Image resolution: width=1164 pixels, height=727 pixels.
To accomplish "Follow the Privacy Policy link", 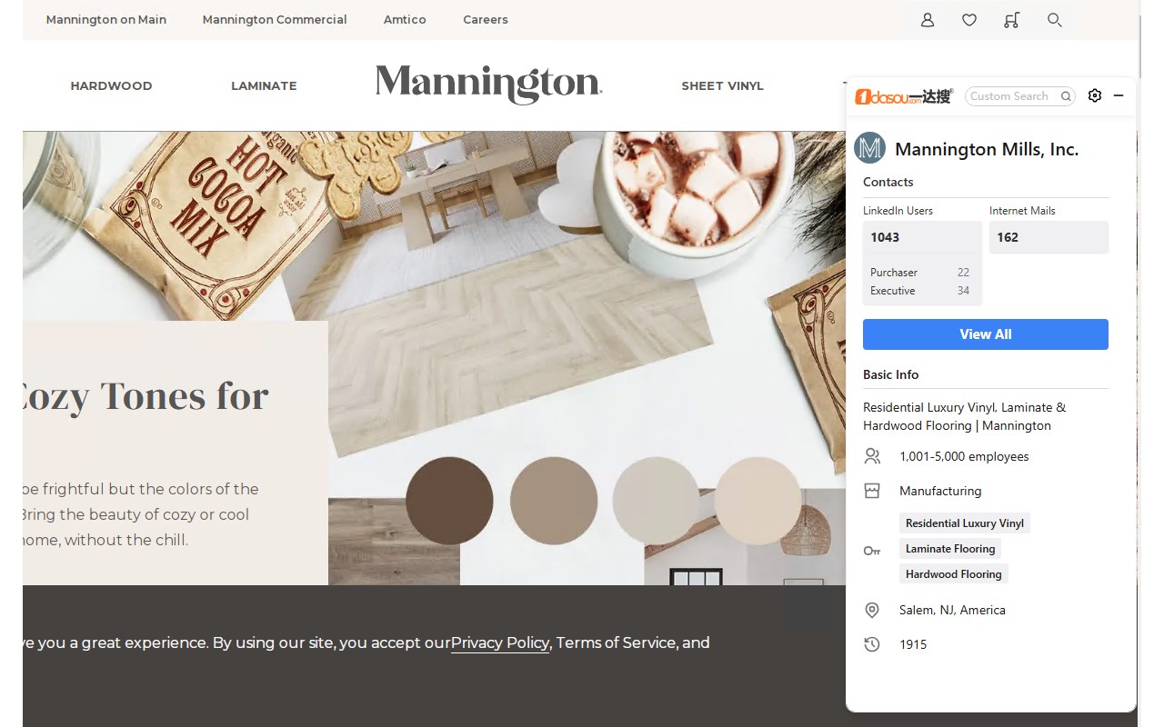I will pyautogui.click(x=500, y=642).
